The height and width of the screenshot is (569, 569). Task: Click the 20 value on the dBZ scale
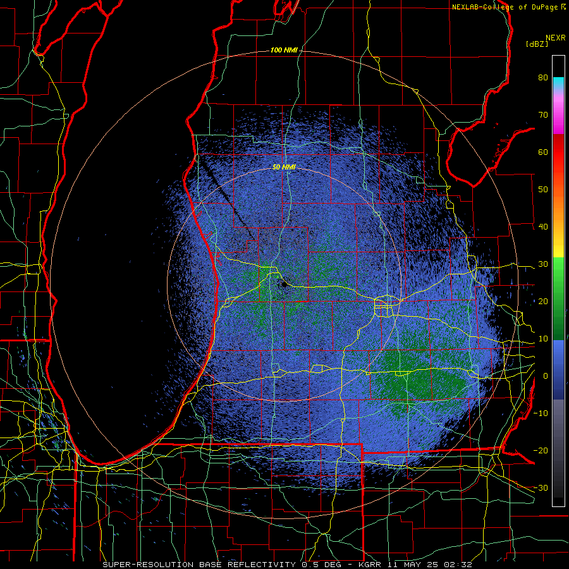pyautogui.click(x=543, y=302)
